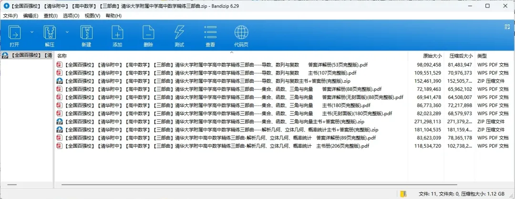Click original size 118,534,720 cell
515x199 pixels.
428,146
